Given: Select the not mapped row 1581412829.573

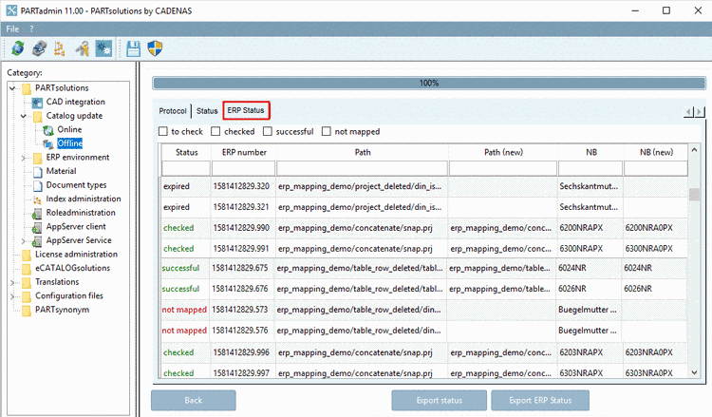Looking at the screenshot, I should tap(424, 310).
